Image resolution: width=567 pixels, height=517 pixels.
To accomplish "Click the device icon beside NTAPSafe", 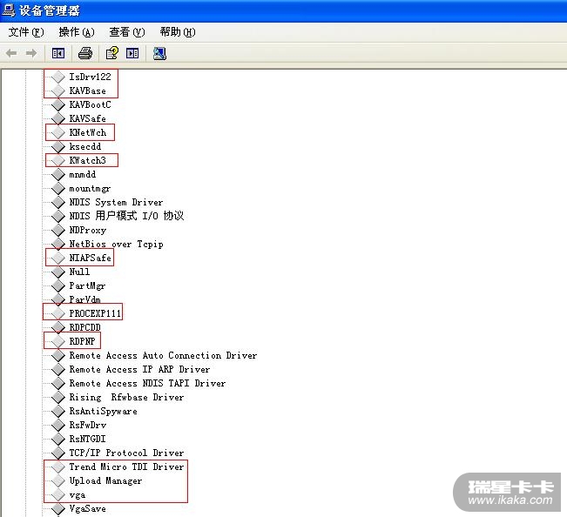I will coord(57,258).
